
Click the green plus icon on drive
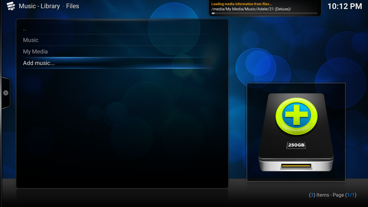click(x=296, y=116)
